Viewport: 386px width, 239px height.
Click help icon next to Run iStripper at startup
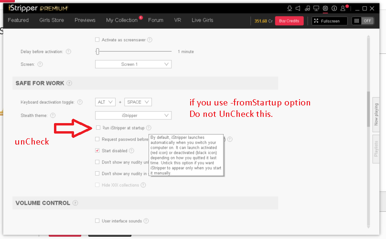(x=149, y=128)
